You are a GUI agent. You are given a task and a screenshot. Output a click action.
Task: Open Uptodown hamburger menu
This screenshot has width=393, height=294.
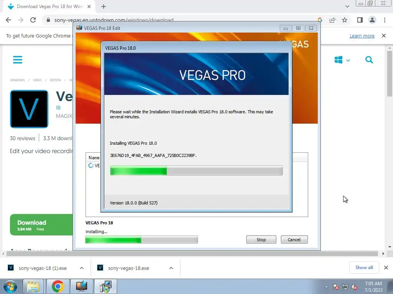(x=18, y=60)
